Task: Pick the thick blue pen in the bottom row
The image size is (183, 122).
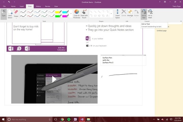Action: (x=37, y=16)
